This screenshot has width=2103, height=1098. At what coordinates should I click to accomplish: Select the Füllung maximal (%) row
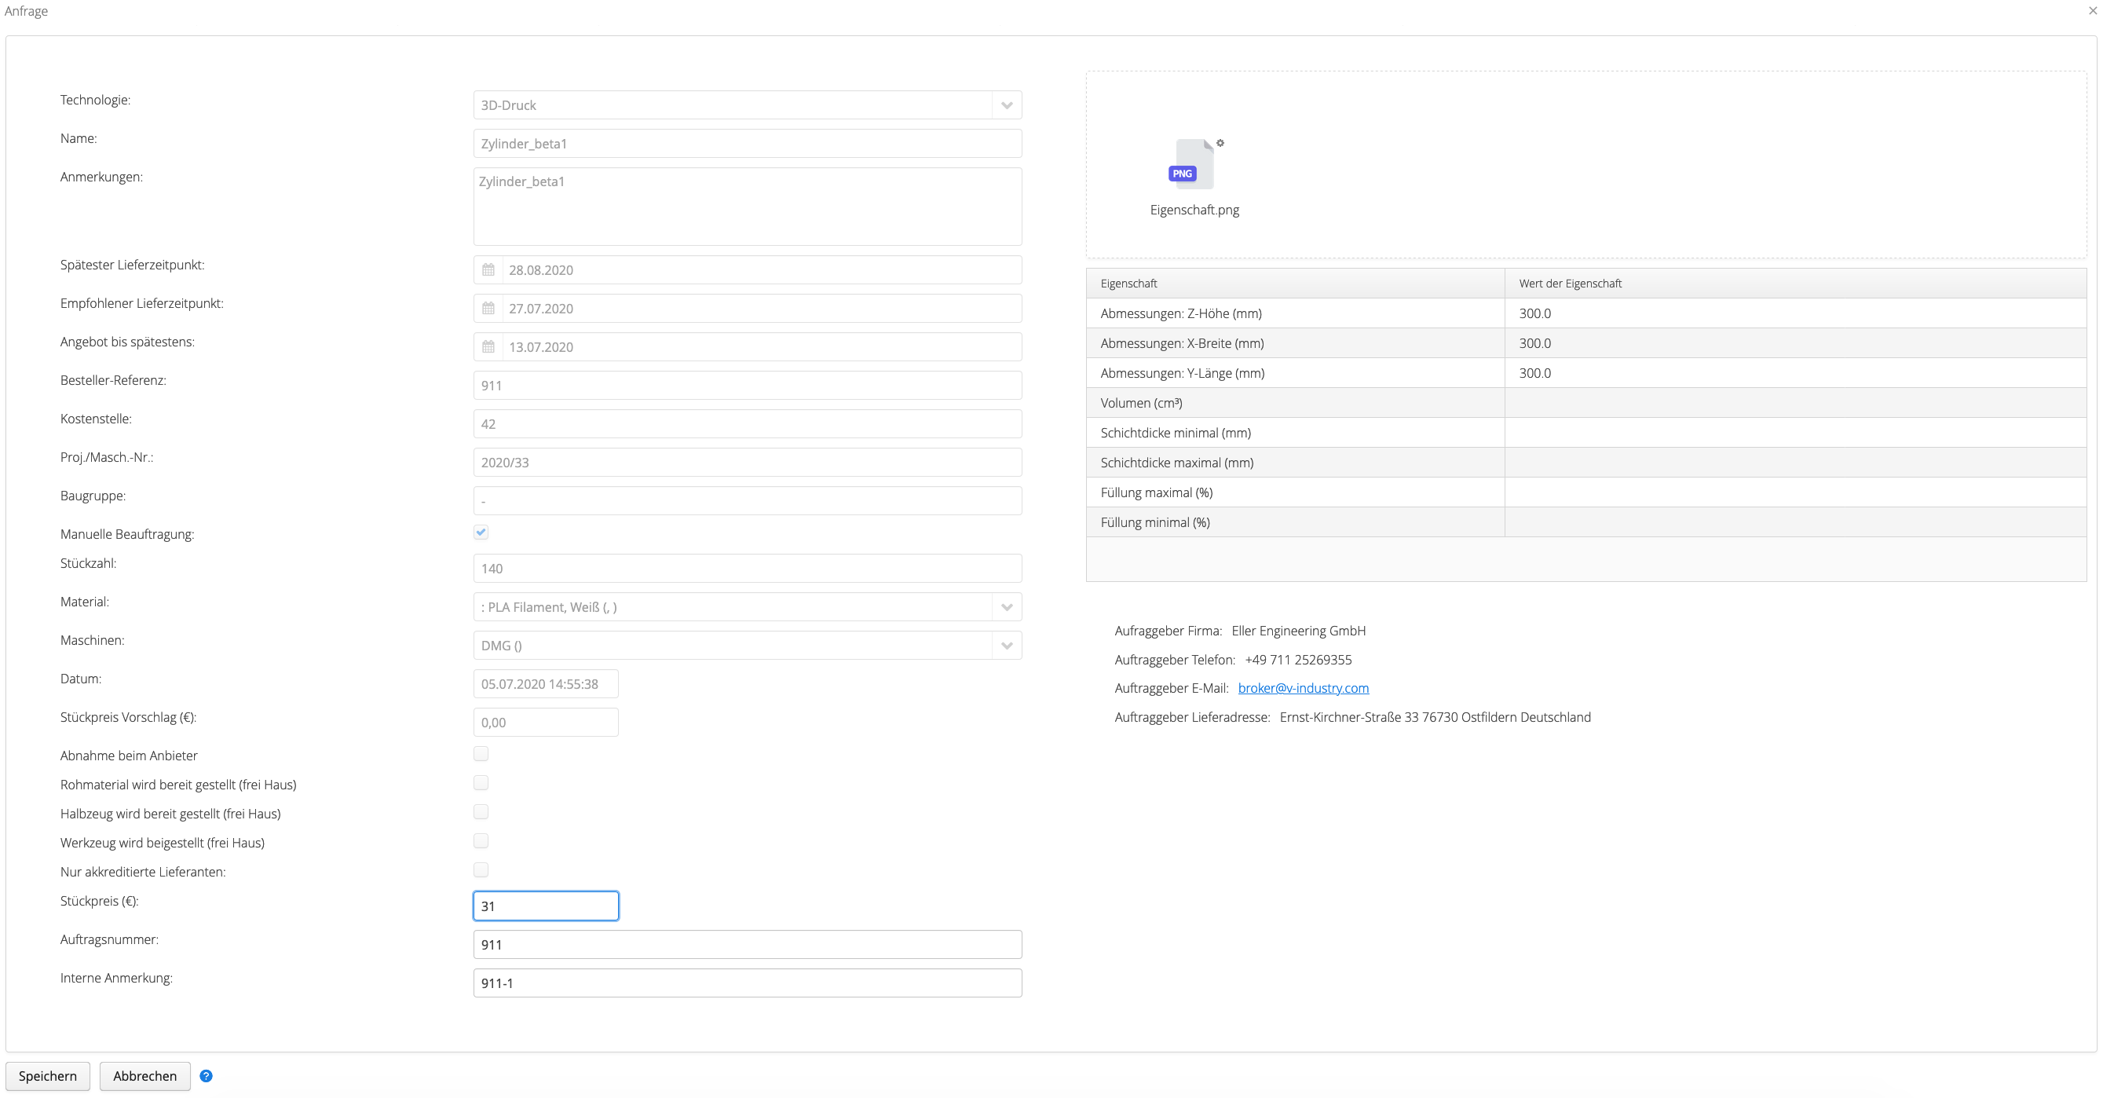[1586, 492]
